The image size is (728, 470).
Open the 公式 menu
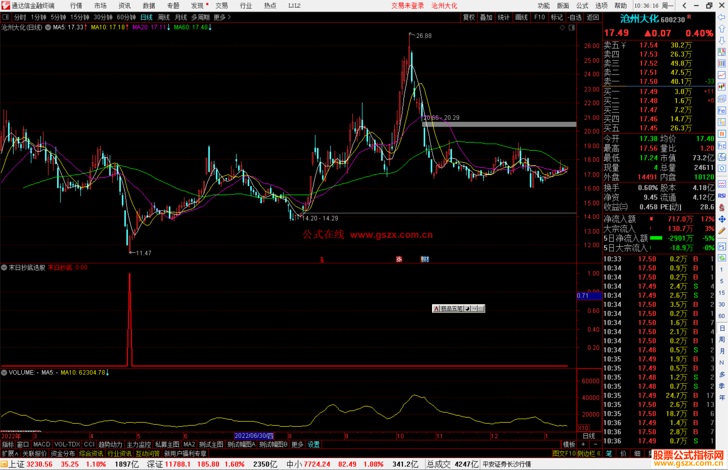tap(582, 6)
